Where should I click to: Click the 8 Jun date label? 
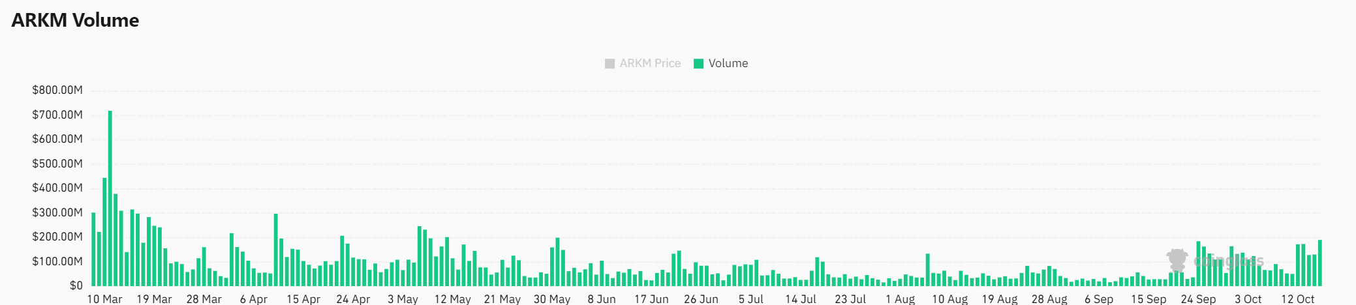602,299
